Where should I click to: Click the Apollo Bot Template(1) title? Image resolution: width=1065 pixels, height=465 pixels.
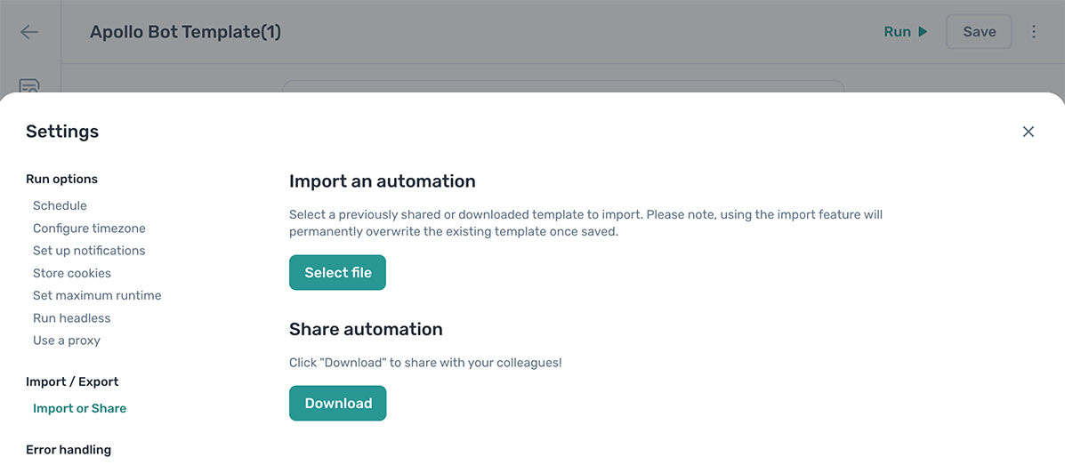[x=185, y=32]
